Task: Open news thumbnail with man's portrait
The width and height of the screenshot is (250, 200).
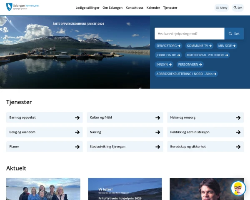Action: [207, 189]
